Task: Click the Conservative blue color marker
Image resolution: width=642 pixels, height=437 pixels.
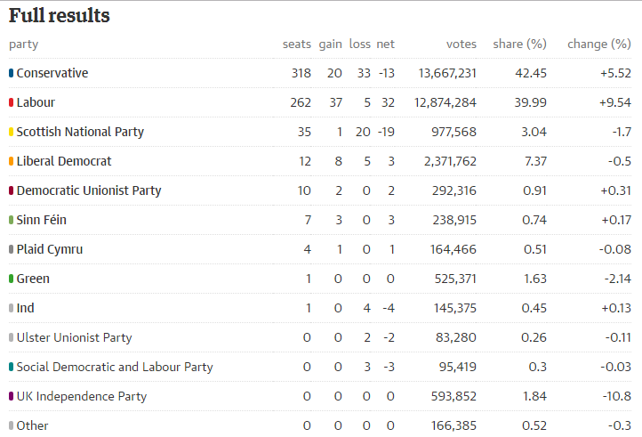Action: click(x=11, y=73)
